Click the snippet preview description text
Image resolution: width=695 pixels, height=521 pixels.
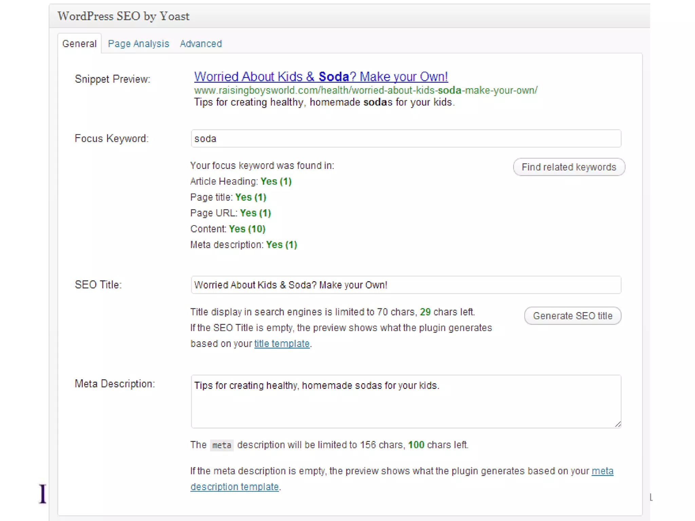click(324, 102)
